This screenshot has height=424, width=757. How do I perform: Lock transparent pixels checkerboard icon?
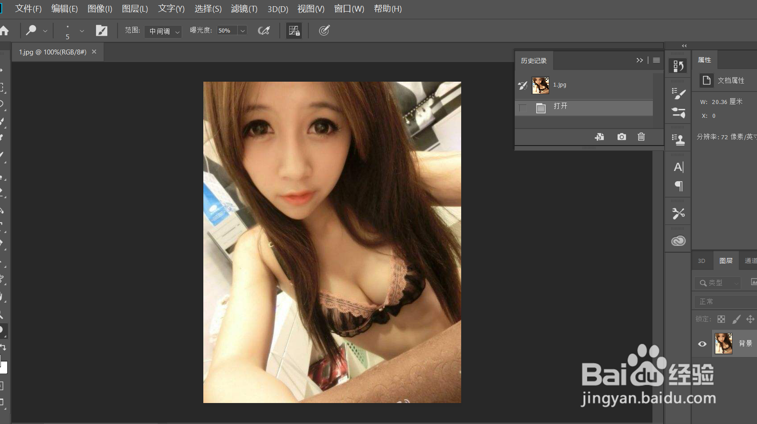721,319
